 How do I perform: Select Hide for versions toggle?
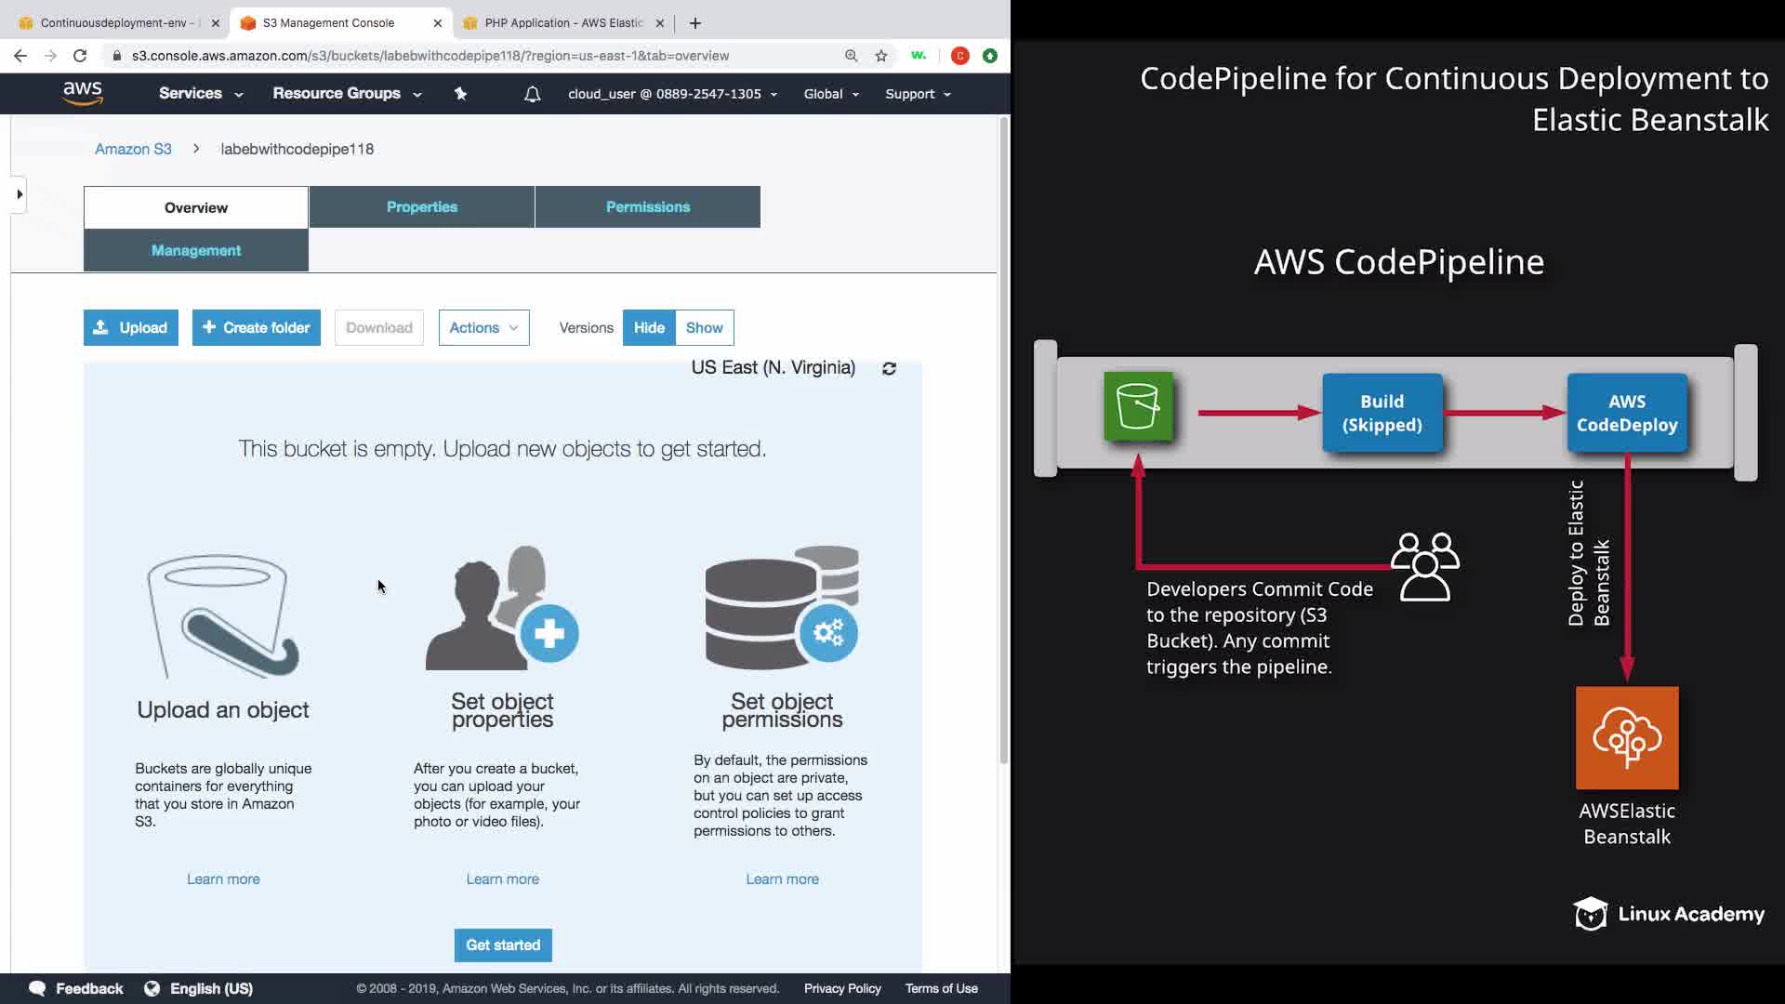coord(649,327)
